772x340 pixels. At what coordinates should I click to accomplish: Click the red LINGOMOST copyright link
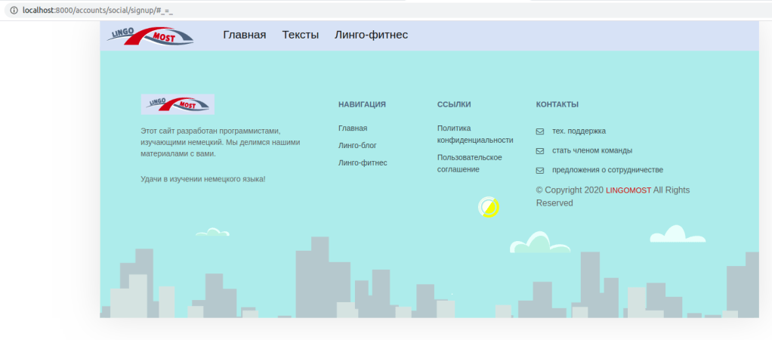[628, 190]
